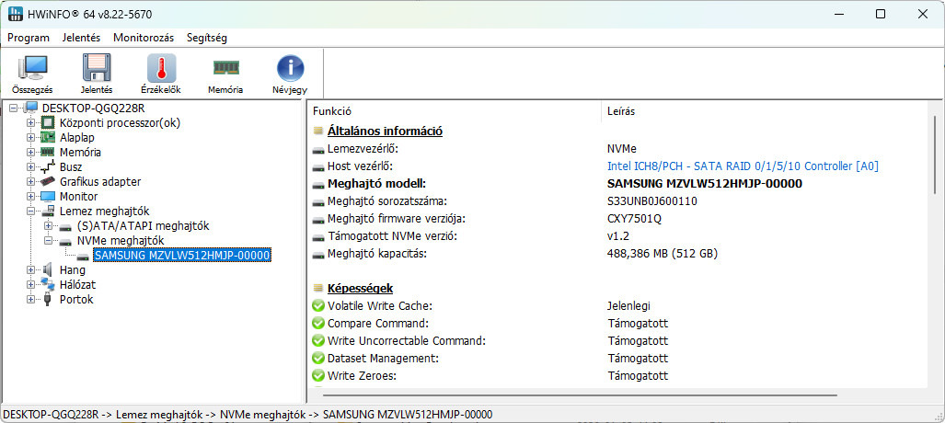Viewport: 945px width, 423px height.
Task: Expand the Alaplap tree node
Action: tap(31, 137)
